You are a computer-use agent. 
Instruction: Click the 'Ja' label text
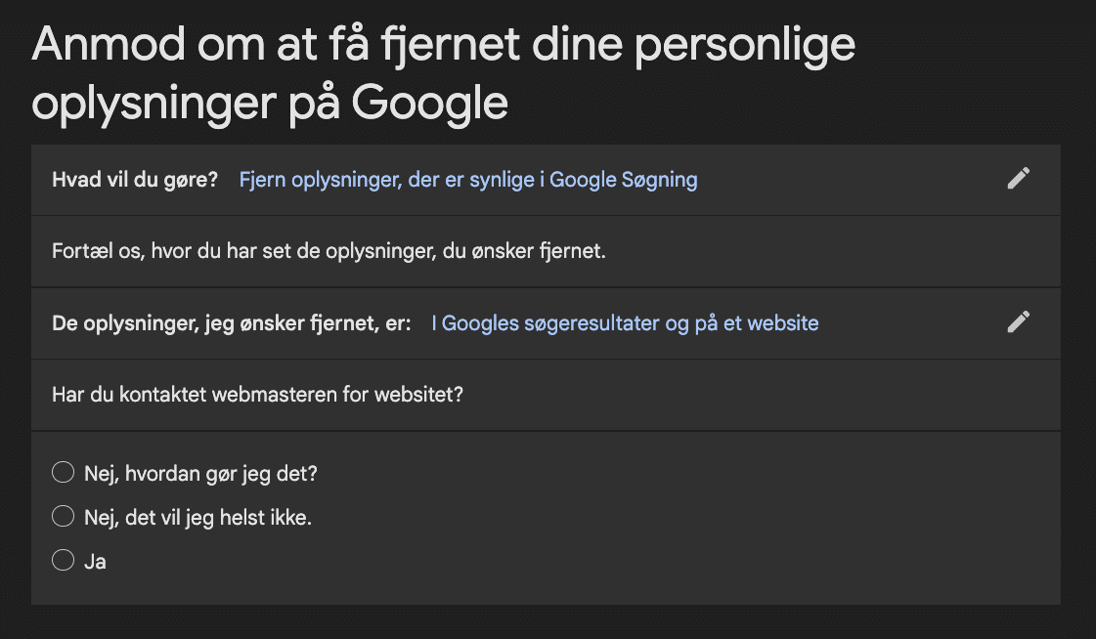[x=95, y=562]
